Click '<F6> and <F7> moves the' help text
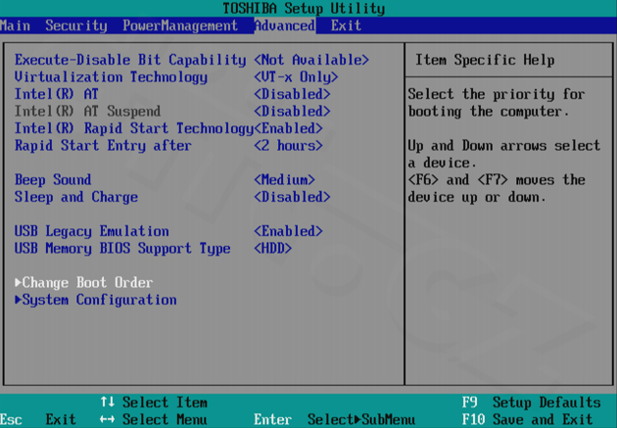617x428 pixels. pyautogui.click(x=497, y=180)
